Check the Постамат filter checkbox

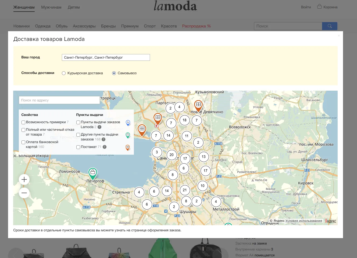click(x=78, y=147)
